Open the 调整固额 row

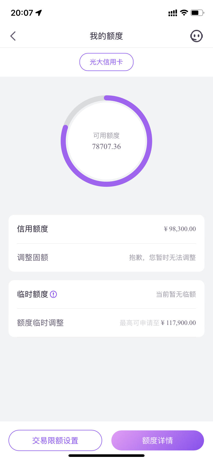[x=106, y=258]
